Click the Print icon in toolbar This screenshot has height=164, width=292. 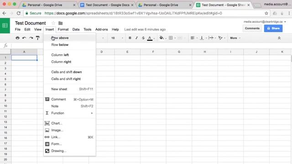(x=17, y=38)
